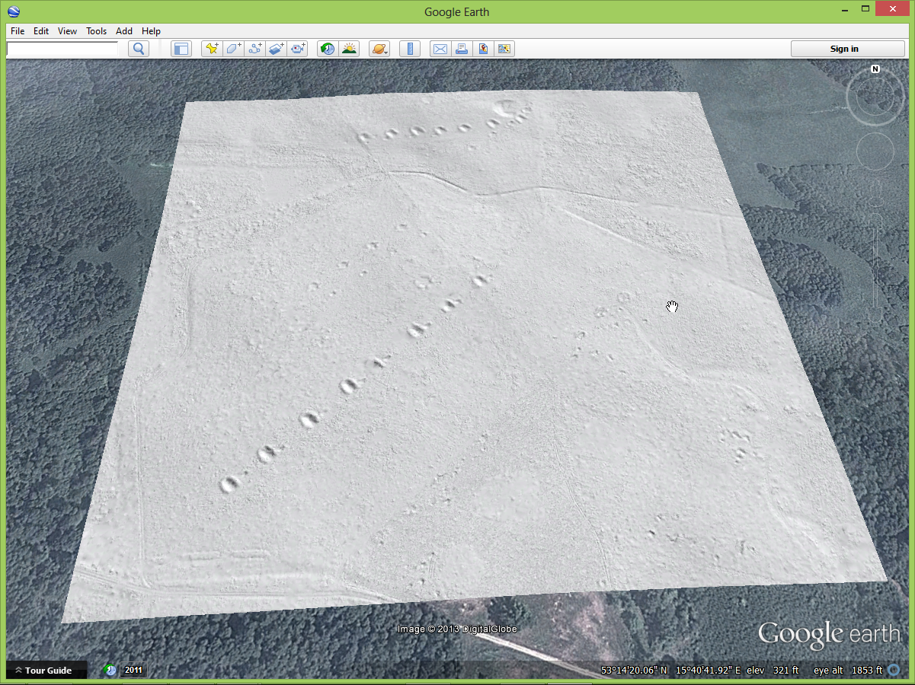
Task: Click the email envelope icon
Action: click(x=440, y=49)
